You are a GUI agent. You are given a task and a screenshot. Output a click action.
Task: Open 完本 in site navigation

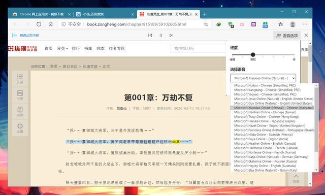[101, 48]
